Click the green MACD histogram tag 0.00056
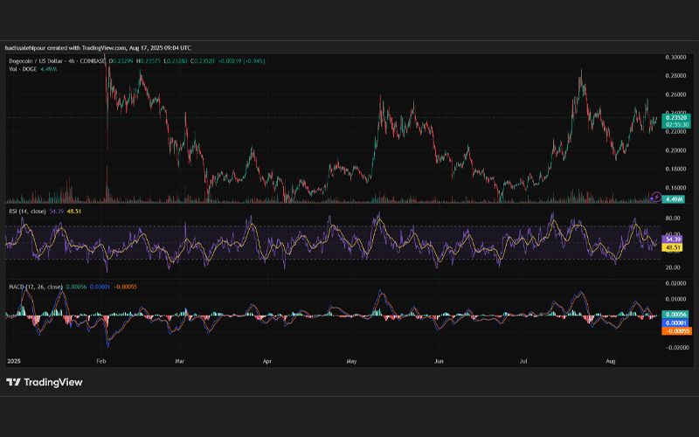Viewport: 699px width, 437px height. pyautogui.click(x=675, y=315)
